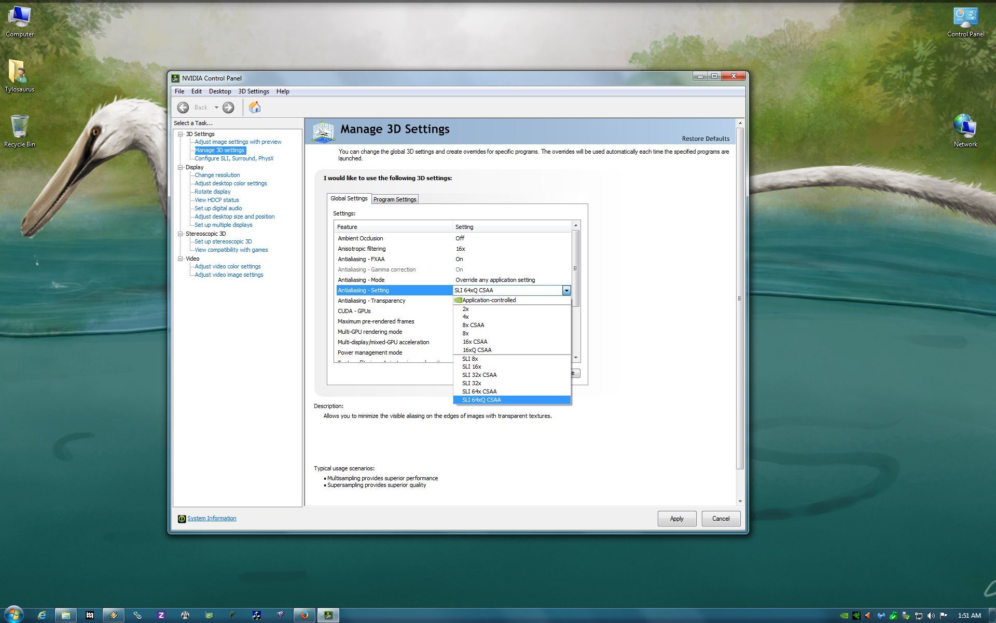Click the Malwarebytes tray icon

pos(881,616)
